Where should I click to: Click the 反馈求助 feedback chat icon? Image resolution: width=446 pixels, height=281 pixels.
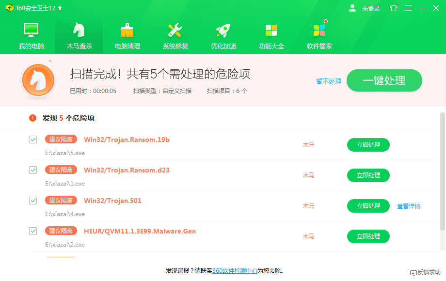[x=413, y=273]
